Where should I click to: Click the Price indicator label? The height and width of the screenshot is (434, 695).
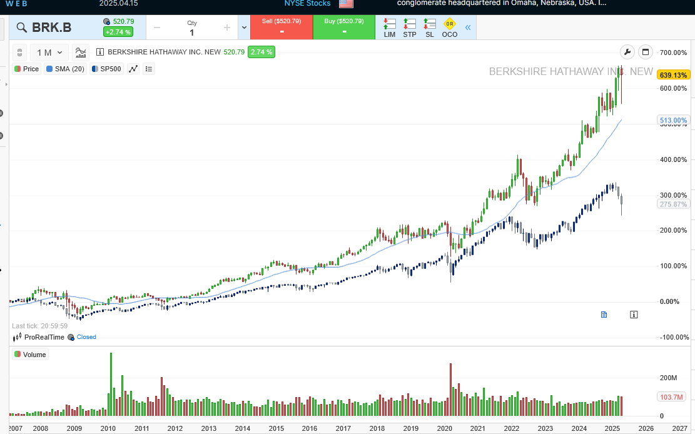(x=27, y=69)
